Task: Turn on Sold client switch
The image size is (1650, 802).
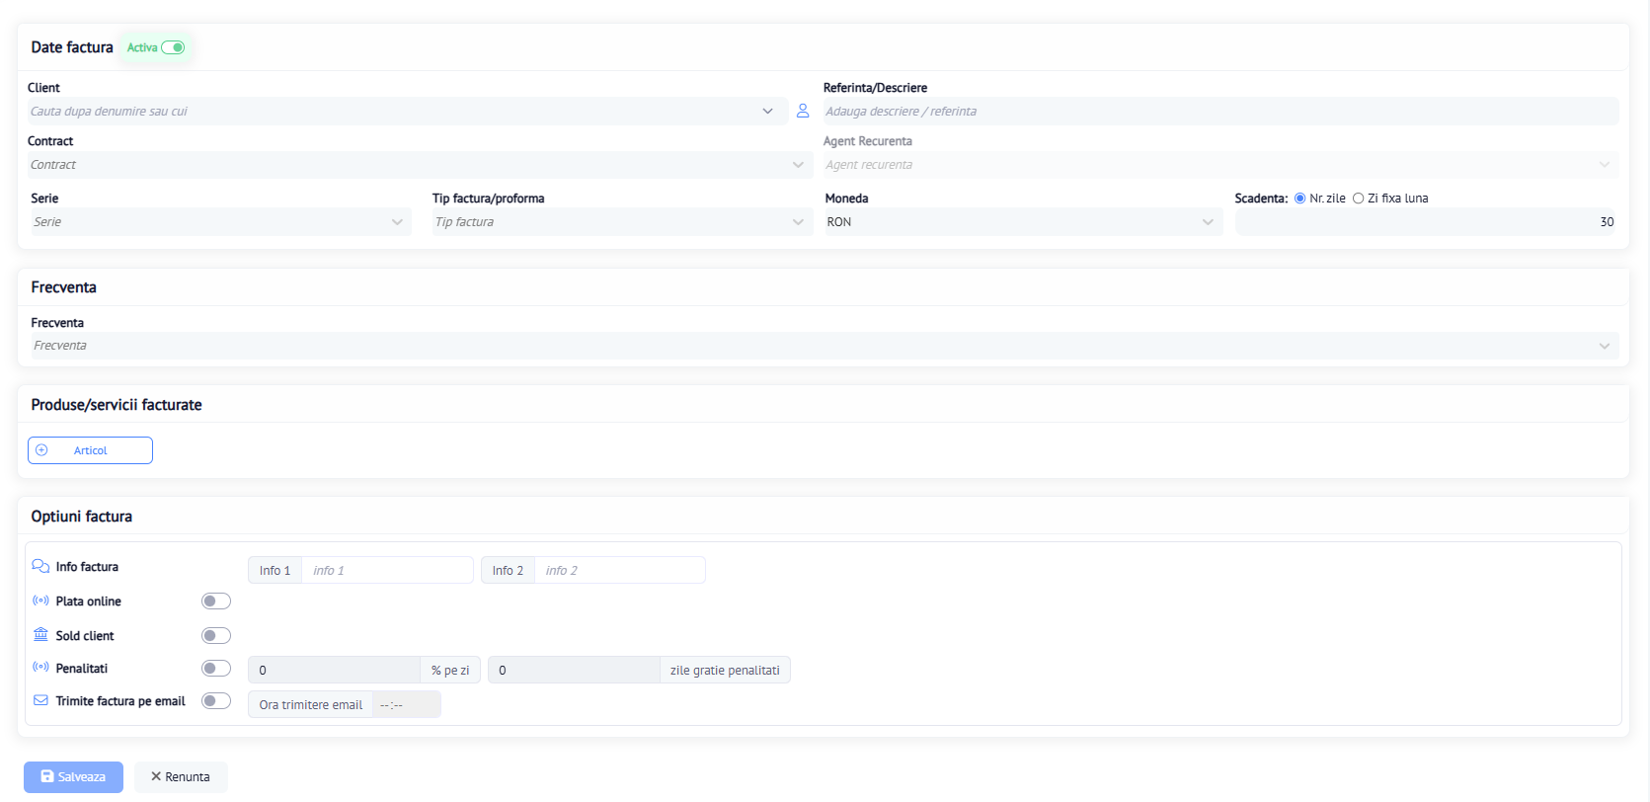Action: 215,636
